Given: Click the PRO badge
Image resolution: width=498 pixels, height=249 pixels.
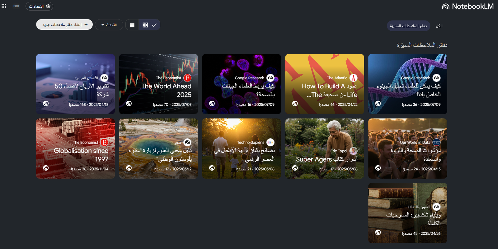Looking at the screenshot, I should [16, 6].
